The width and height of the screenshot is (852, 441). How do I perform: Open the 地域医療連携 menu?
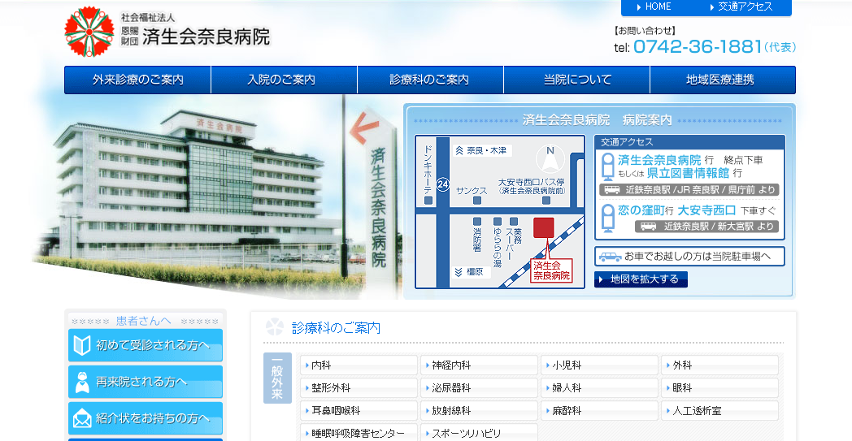pos(724,80)
